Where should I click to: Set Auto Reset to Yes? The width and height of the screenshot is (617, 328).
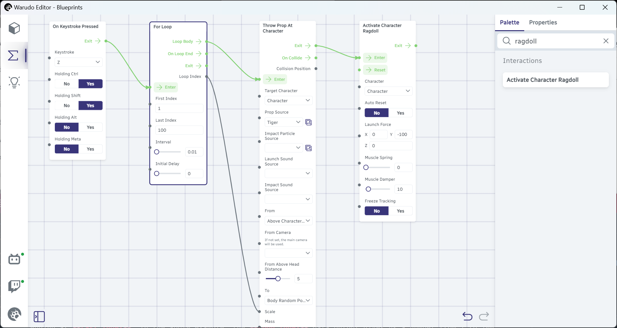[401, 113]
